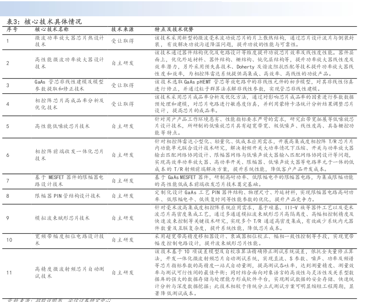Screen dimensions: 366x302
Task: Click the '特点及技术优势' column header
Action: [174, 30]
